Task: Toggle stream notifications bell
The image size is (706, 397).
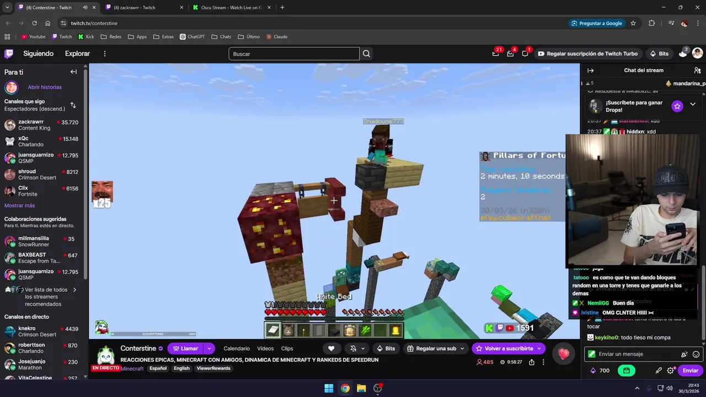Action: point(353,348)
